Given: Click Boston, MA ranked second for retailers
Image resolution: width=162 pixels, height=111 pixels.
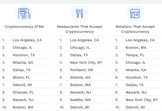Looking at the screenshot, I should click(x=136, y=47).
